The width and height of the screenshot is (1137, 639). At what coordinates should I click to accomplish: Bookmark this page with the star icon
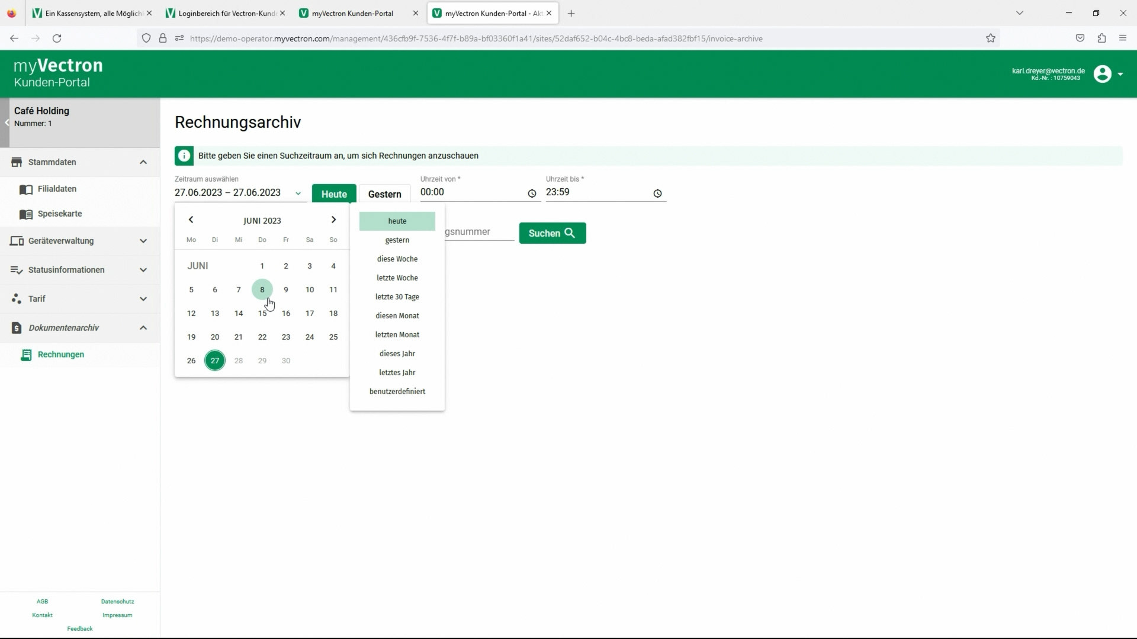[x=990, y=38]
